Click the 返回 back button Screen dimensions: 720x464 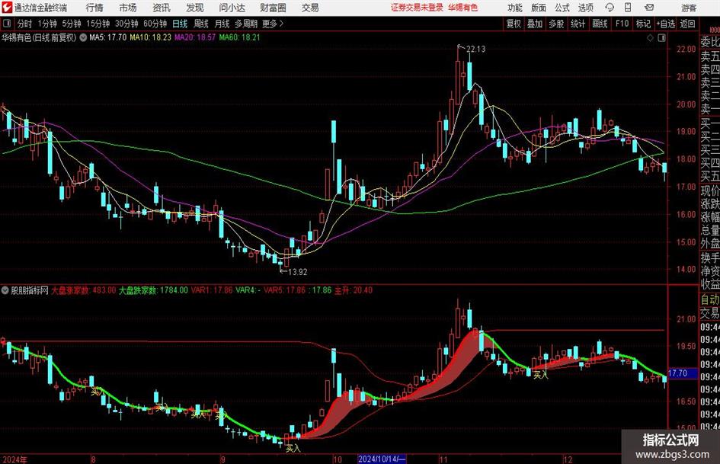tap(687, 24)
